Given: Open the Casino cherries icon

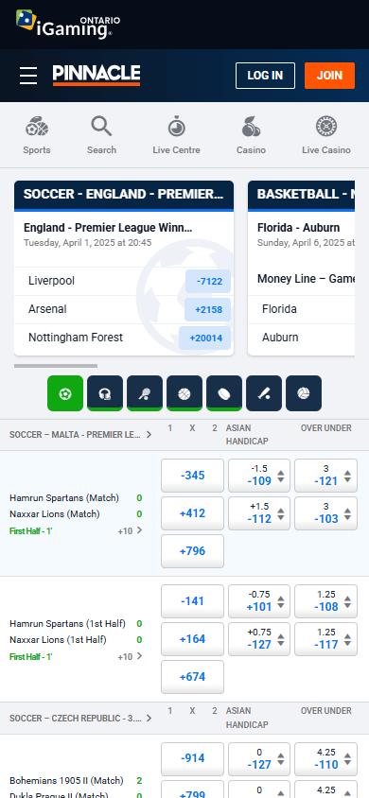Looking at the screenshot, I should pos(251,126).
